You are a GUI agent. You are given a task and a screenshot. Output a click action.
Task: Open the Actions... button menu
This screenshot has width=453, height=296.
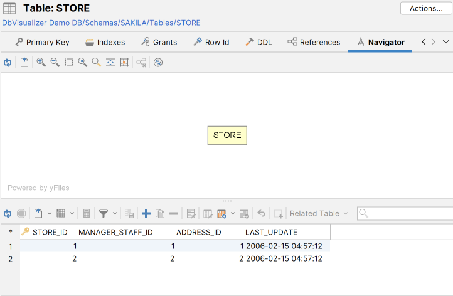coord(426,8)
